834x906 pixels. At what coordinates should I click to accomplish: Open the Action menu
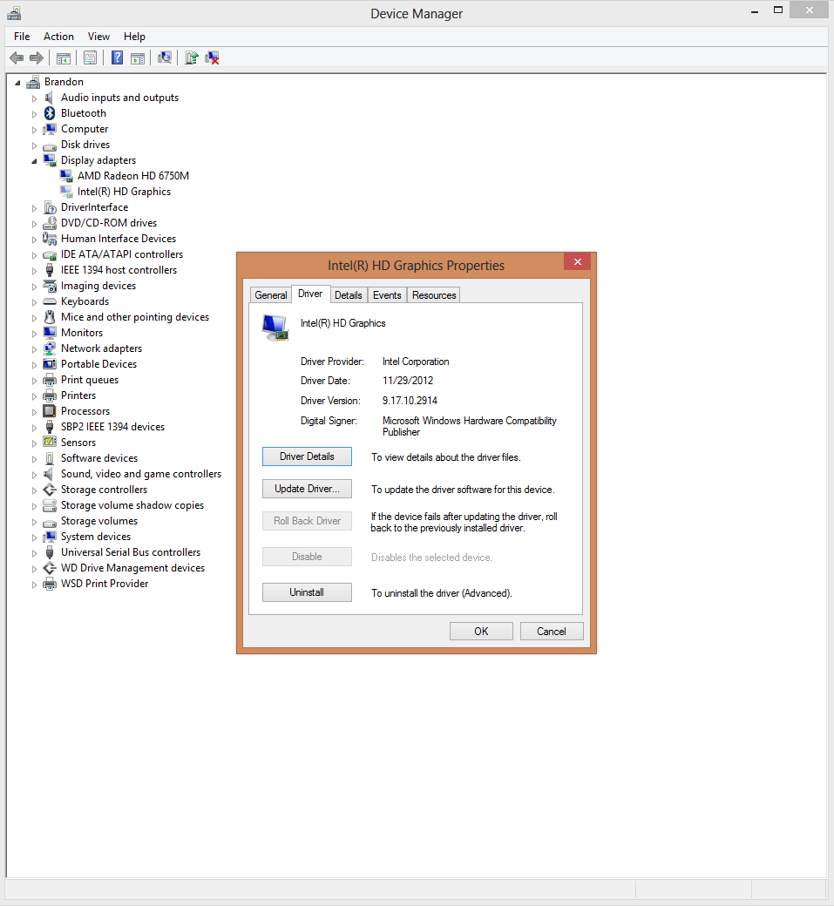(58, 37)
